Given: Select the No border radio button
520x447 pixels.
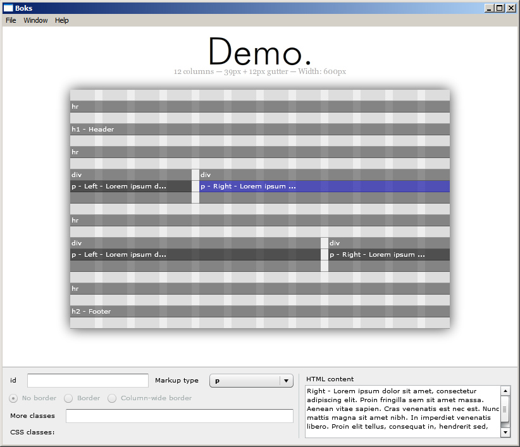Looking at the screenshot, I should click(x=13, y=398).
